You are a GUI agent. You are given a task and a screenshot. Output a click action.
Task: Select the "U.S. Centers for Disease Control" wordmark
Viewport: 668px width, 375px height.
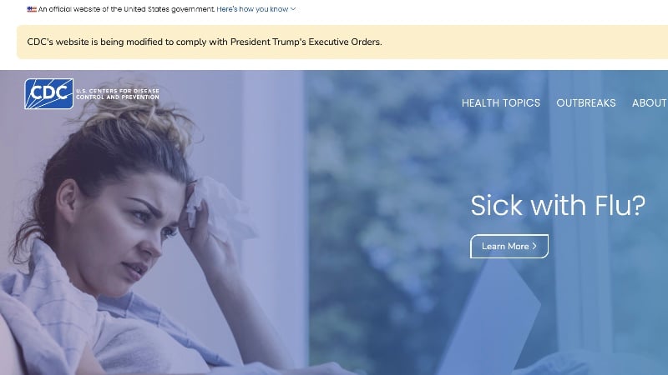click(118, 94)
